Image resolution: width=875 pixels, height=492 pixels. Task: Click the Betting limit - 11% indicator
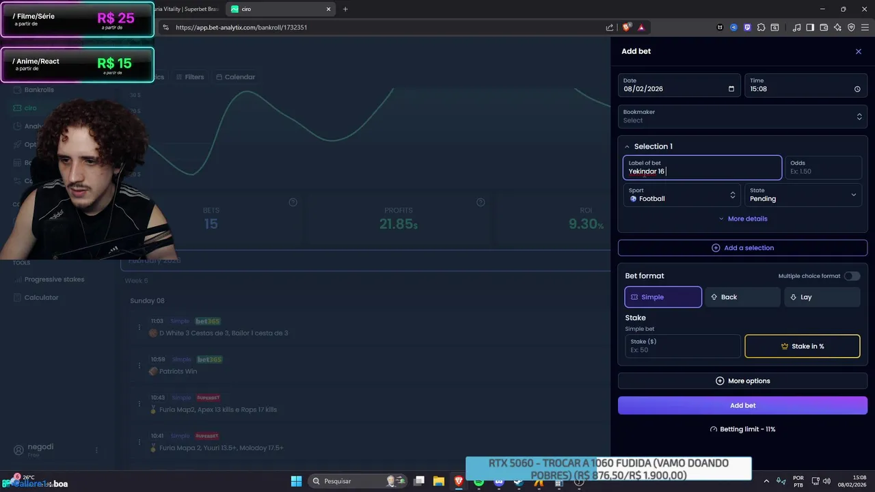click(742, 429)
